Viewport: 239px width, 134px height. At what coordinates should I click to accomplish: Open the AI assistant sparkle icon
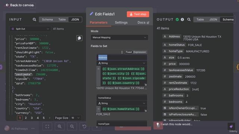pos(231,126)
